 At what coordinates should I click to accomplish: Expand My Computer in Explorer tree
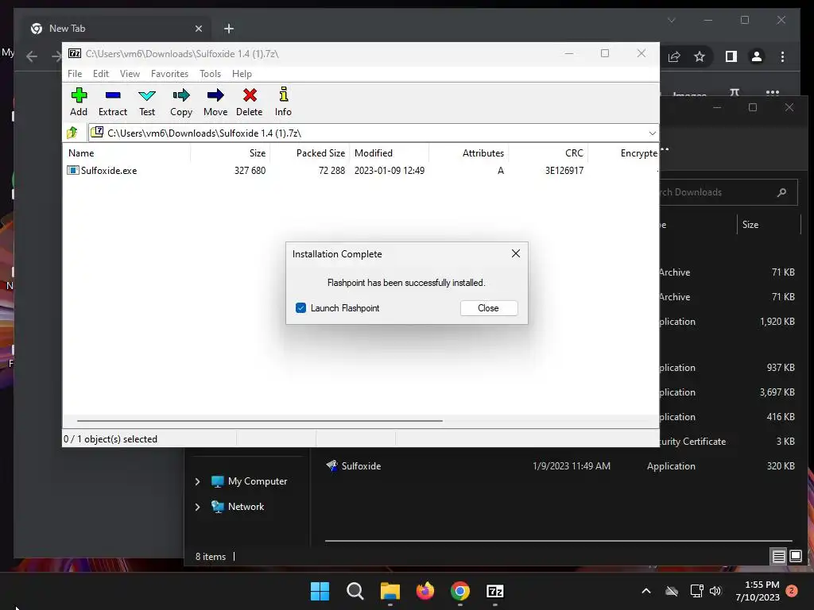click(x=197, y=482)
